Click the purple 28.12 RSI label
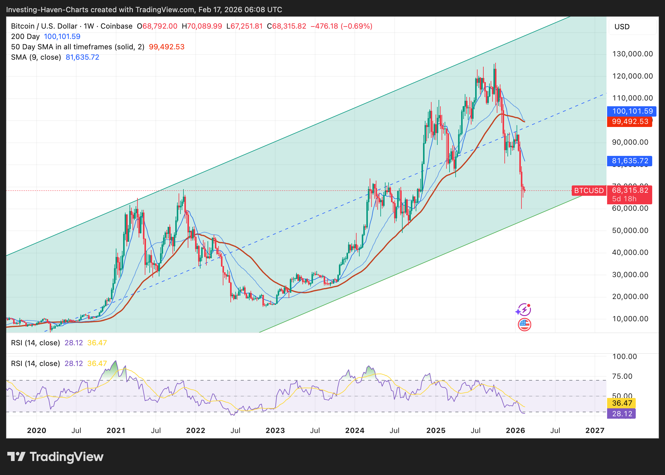Screen dimensions: 665x475 click(x=622, y=414)
